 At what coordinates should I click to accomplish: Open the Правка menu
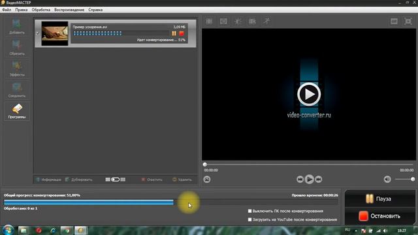(x=22, y=10)
